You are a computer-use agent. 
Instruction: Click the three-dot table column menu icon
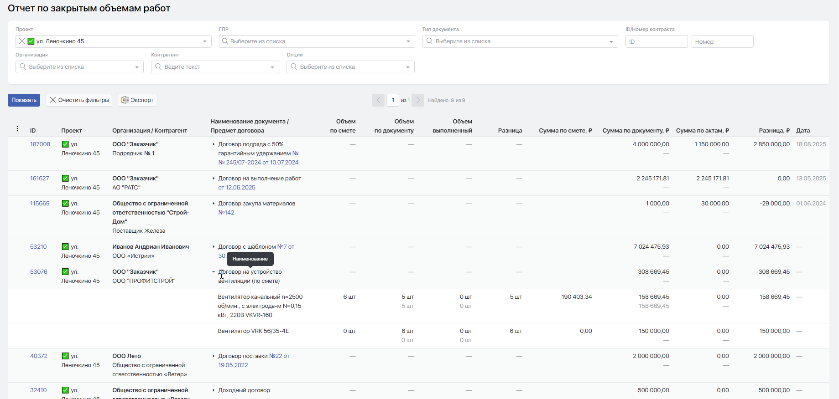pyautogui.click(x=17, y=129)
